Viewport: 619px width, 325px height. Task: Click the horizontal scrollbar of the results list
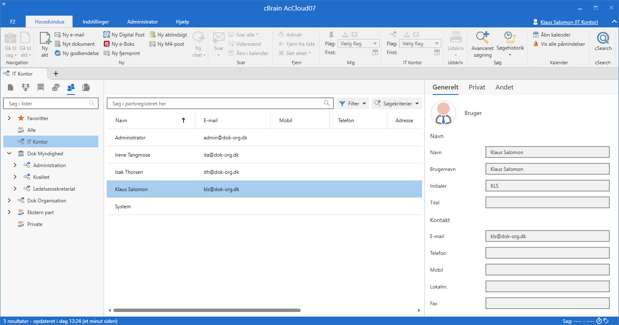(x=207, y=310)
